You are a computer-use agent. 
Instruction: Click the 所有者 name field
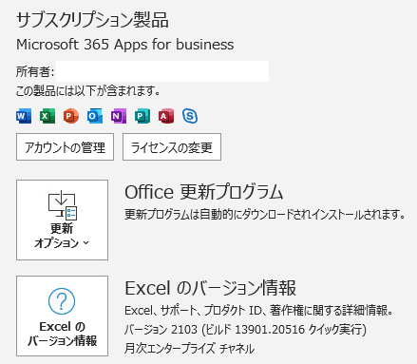[162, 71]
